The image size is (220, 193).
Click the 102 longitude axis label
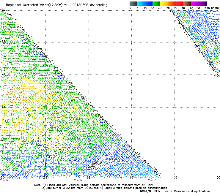pos(175,178)
